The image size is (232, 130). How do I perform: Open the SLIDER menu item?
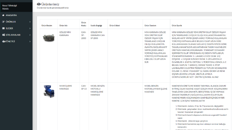point(16,28)
